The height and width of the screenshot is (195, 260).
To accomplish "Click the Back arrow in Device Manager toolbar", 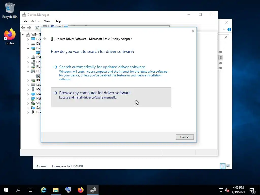I will click(x=23, y=27).
